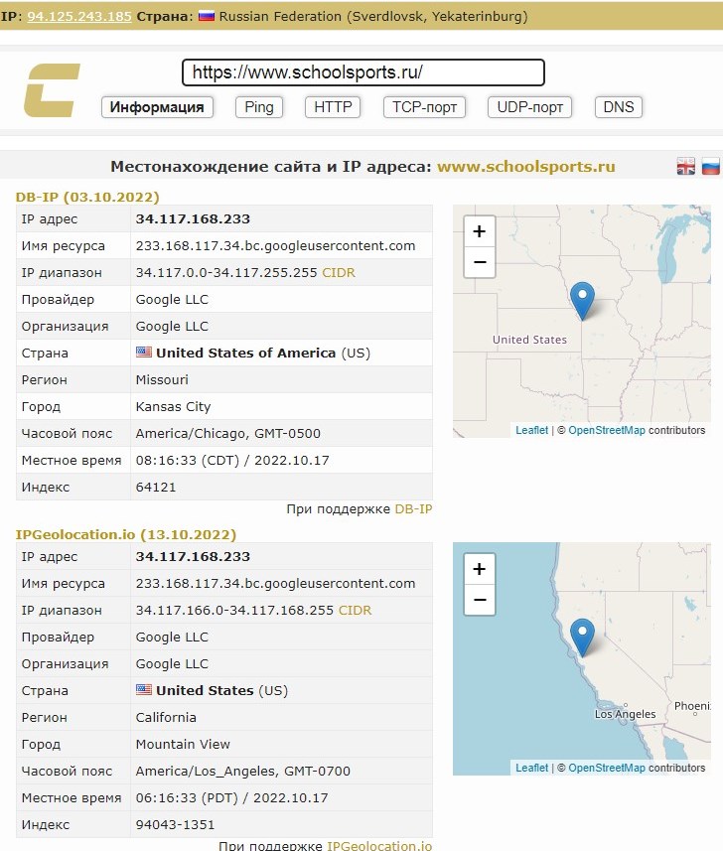The height and width of the screenshot is (851, 723).
Task: Zoom in on the California map
Action: point(479,569)
